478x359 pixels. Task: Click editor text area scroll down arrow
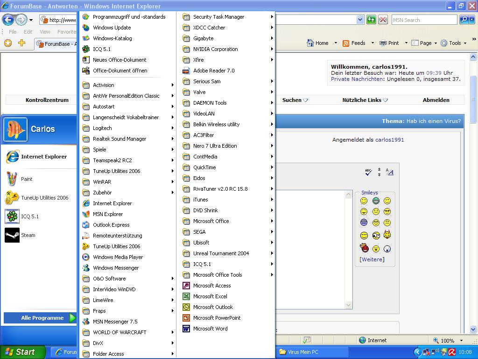pyautogui.click(x=348, y=305)
